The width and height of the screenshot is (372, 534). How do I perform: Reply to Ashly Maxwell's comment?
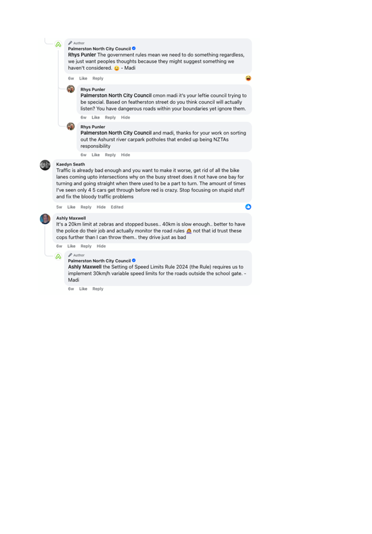tap(86, 246)
